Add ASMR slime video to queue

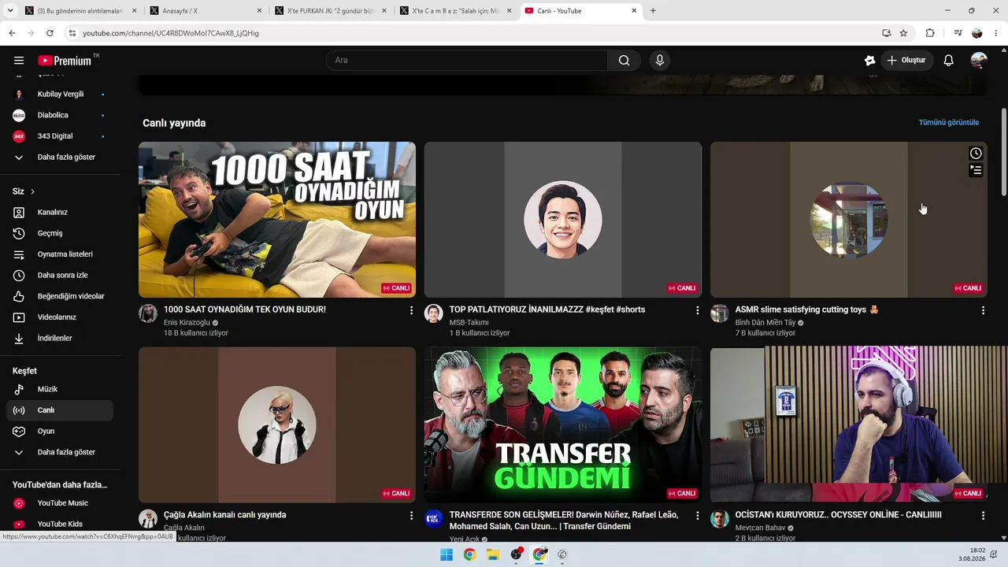pyautogui.click(x=976, y=170)
